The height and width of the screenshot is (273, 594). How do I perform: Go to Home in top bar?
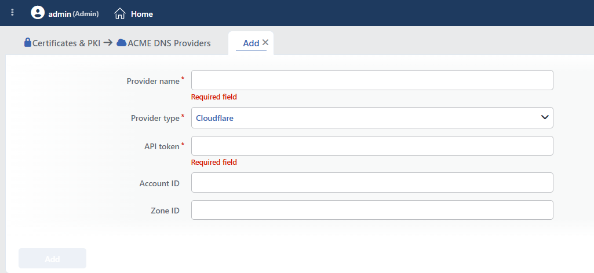coord(141,14)
